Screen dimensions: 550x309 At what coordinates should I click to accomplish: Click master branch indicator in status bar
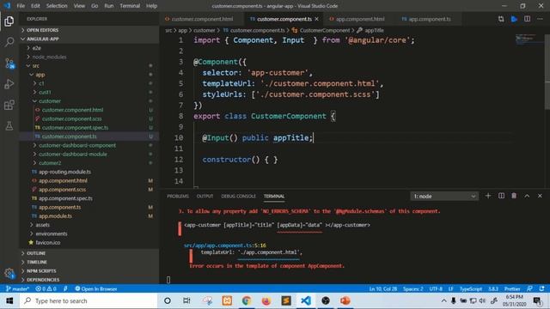coord(17,288)
